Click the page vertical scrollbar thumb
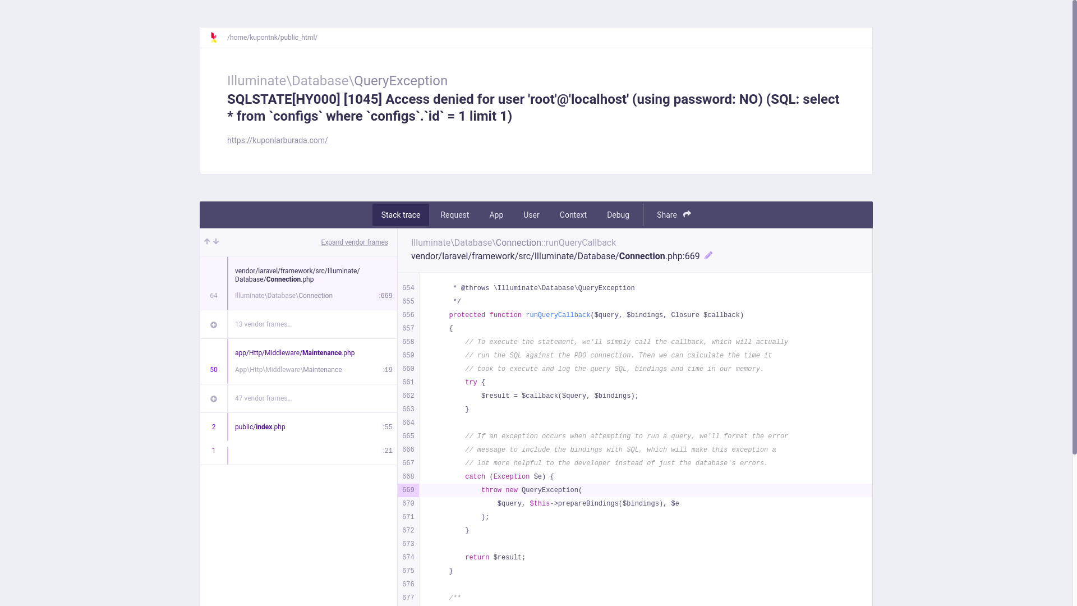This screenshot has width=1077, height=606. click(1074, 227)
